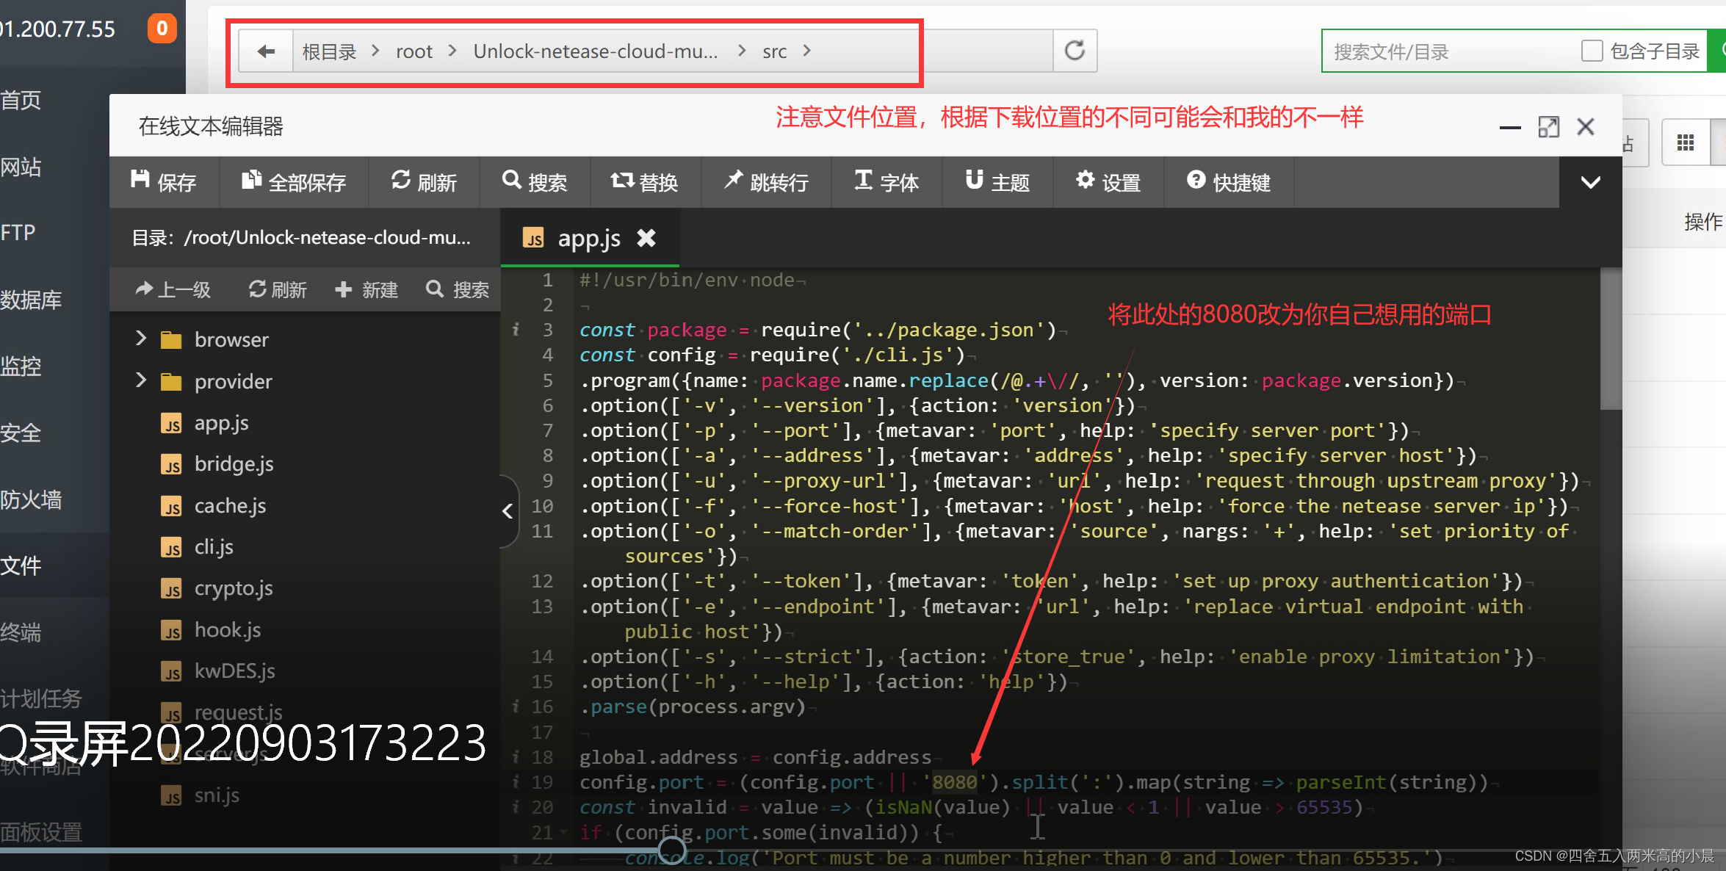Switch to grid view icon in file manager
1726x871 pixels.
pyautogui.click(x=1686, y=142)
